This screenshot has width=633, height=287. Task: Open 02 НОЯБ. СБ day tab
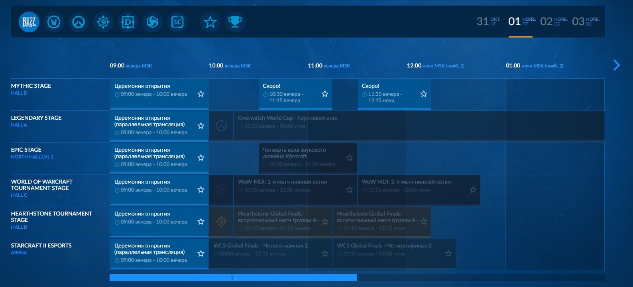[x=554, y=22]
